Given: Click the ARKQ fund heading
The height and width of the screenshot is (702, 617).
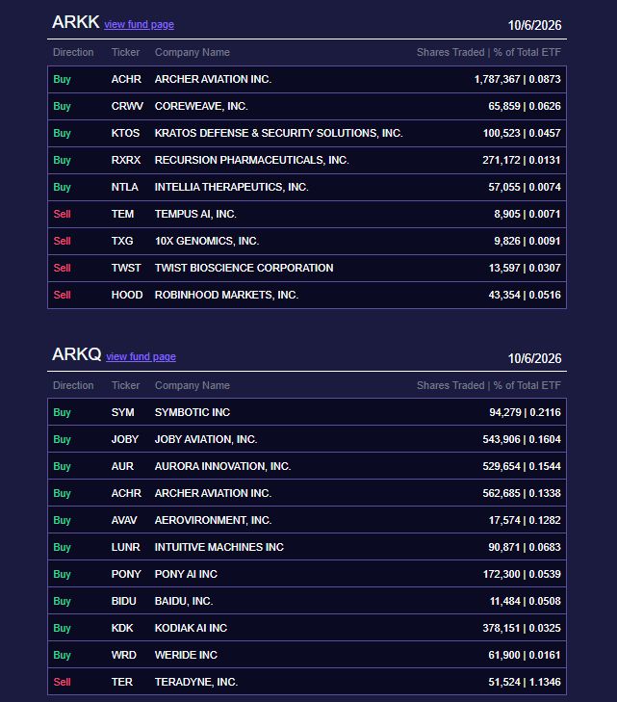Looking at the screenshot, I should [76, 354].
